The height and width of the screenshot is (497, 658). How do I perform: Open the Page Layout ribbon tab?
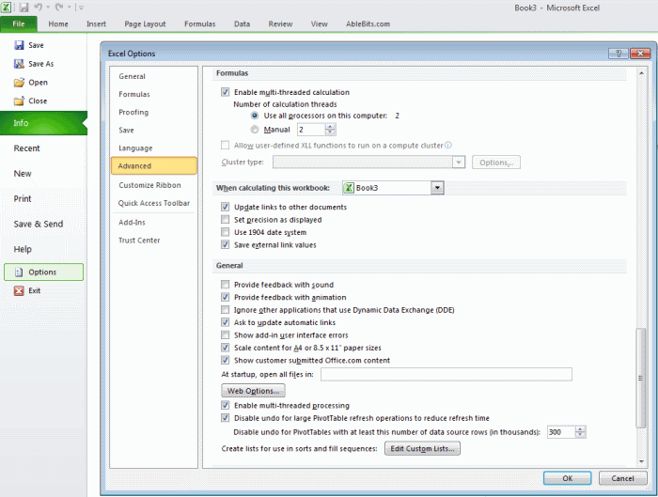click(145, 23)
